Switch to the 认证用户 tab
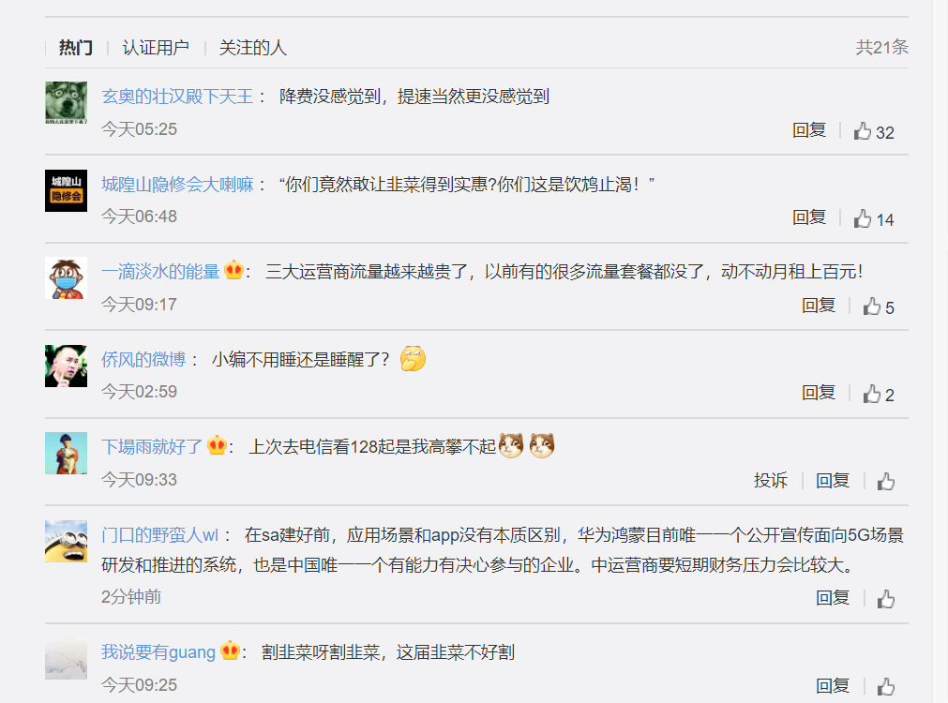948x703 pixels. (156, 47)
